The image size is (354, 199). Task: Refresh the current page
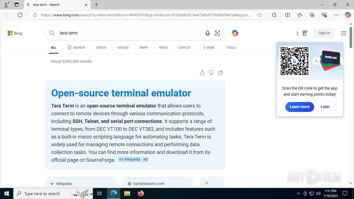[x=20, y=15]
